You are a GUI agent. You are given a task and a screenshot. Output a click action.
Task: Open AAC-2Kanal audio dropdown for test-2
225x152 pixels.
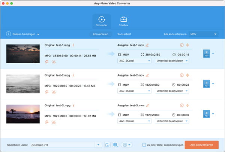click(134, 91)
